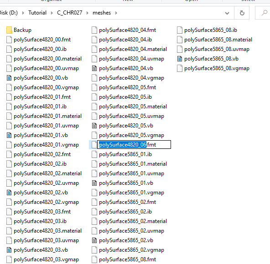This screenshot has width=270, height=264.
Task: Select file name polySurface4820_01.vgmap
Action: click(x=47, y=145)
